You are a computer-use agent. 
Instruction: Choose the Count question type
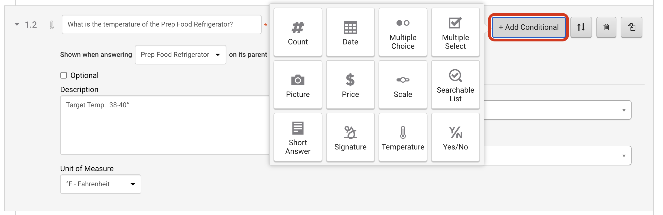(298, 32)
